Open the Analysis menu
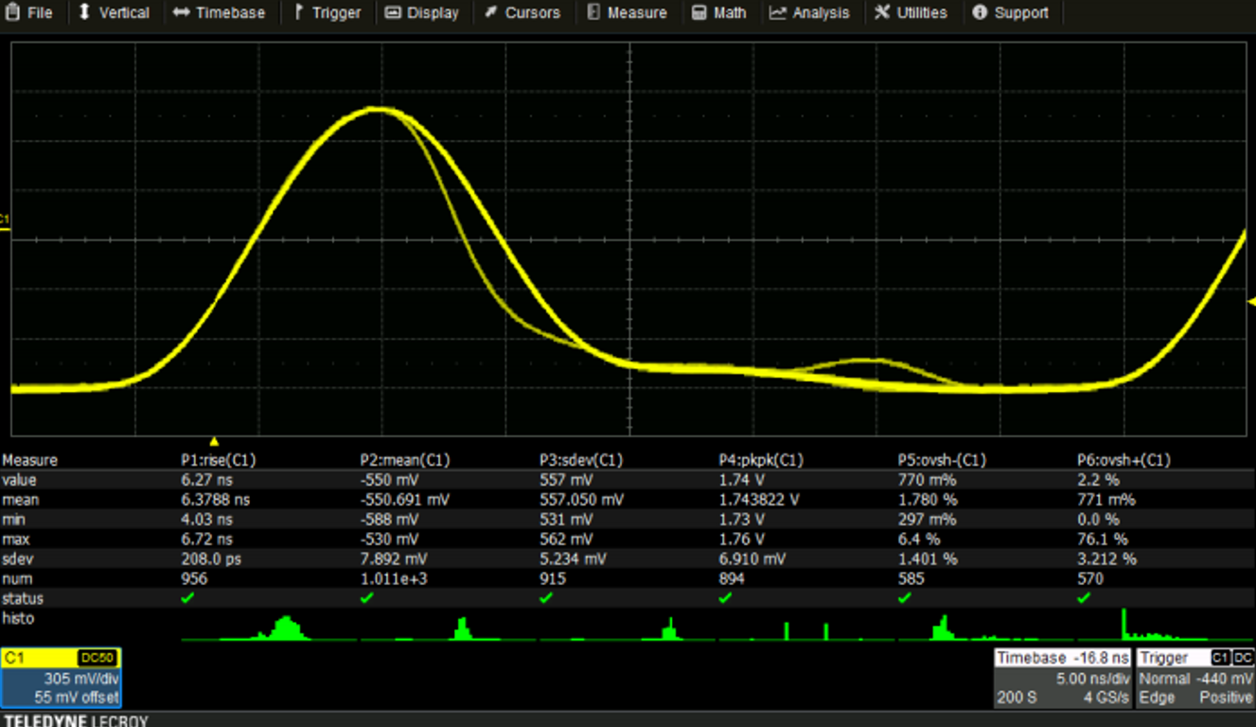This screenshot has width=1256, height=727. click(x=809, y=13)
